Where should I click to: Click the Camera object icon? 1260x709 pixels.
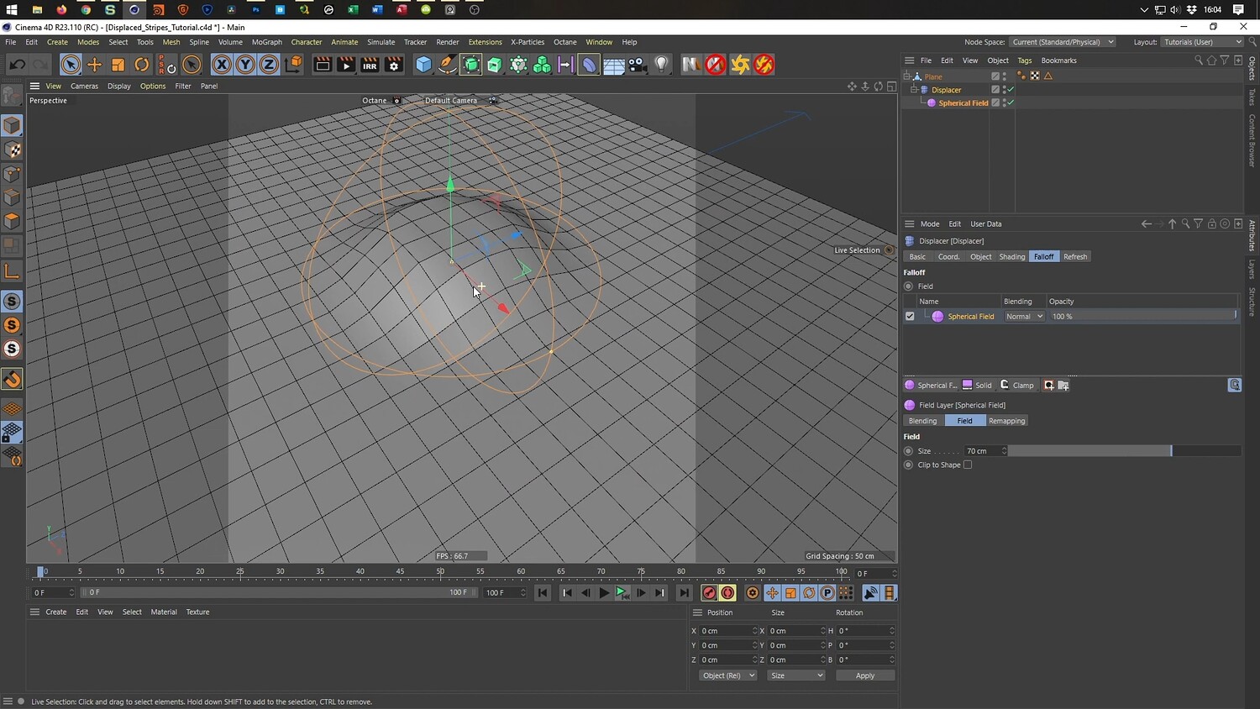(638, 65)
